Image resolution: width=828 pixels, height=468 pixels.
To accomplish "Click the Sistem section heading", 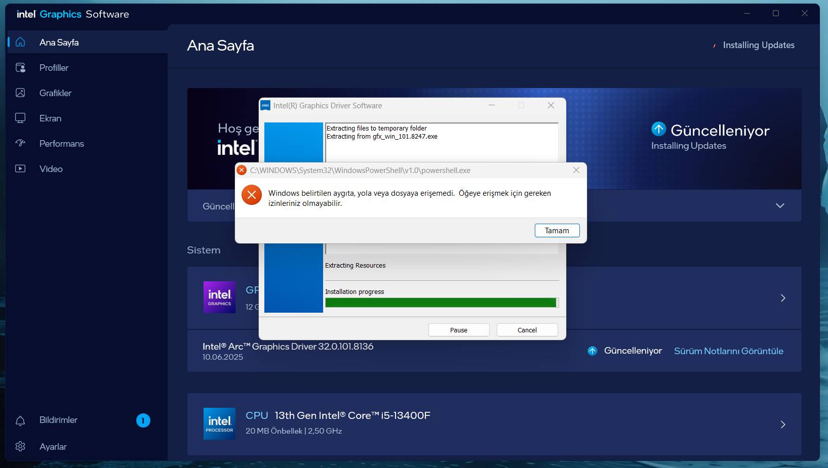I will (x=204, y=250).
